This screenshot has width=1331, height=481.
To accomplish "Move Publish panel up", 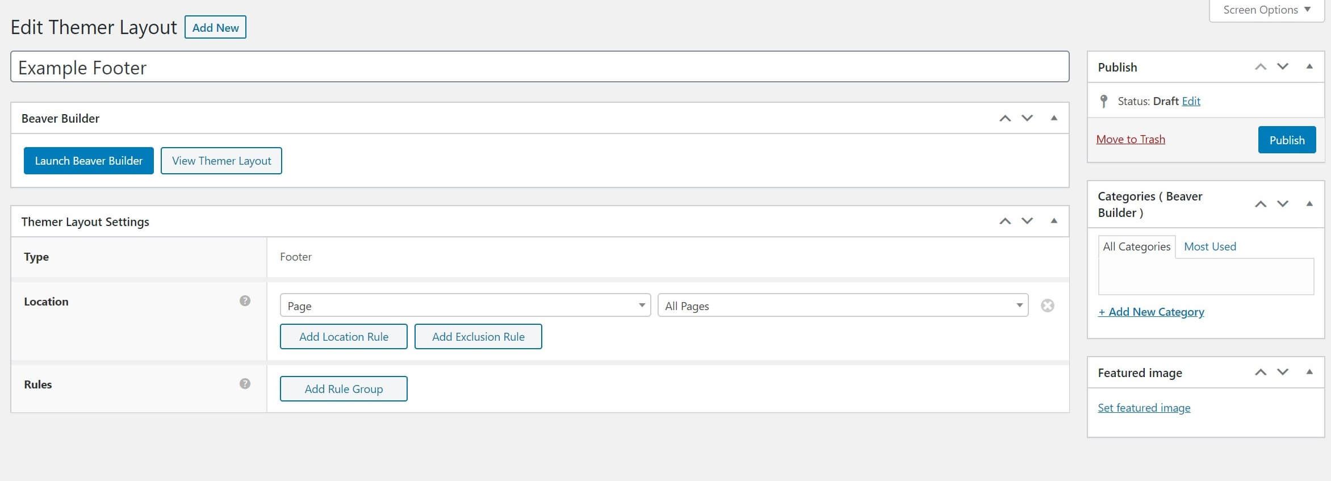I will coord(1261,66).
